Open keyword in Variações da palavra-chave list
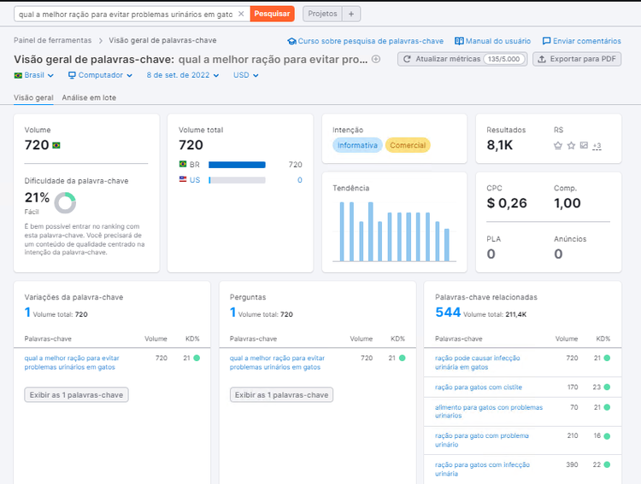Screen dimensions: 641x484 72,363
